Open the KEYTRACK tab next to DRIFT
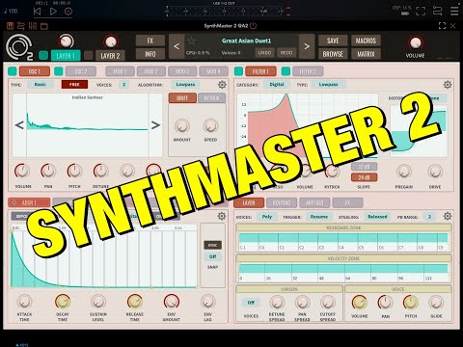The width and height of the screenshot is (463, 347). pyautogui.click(x=211, y=98)
